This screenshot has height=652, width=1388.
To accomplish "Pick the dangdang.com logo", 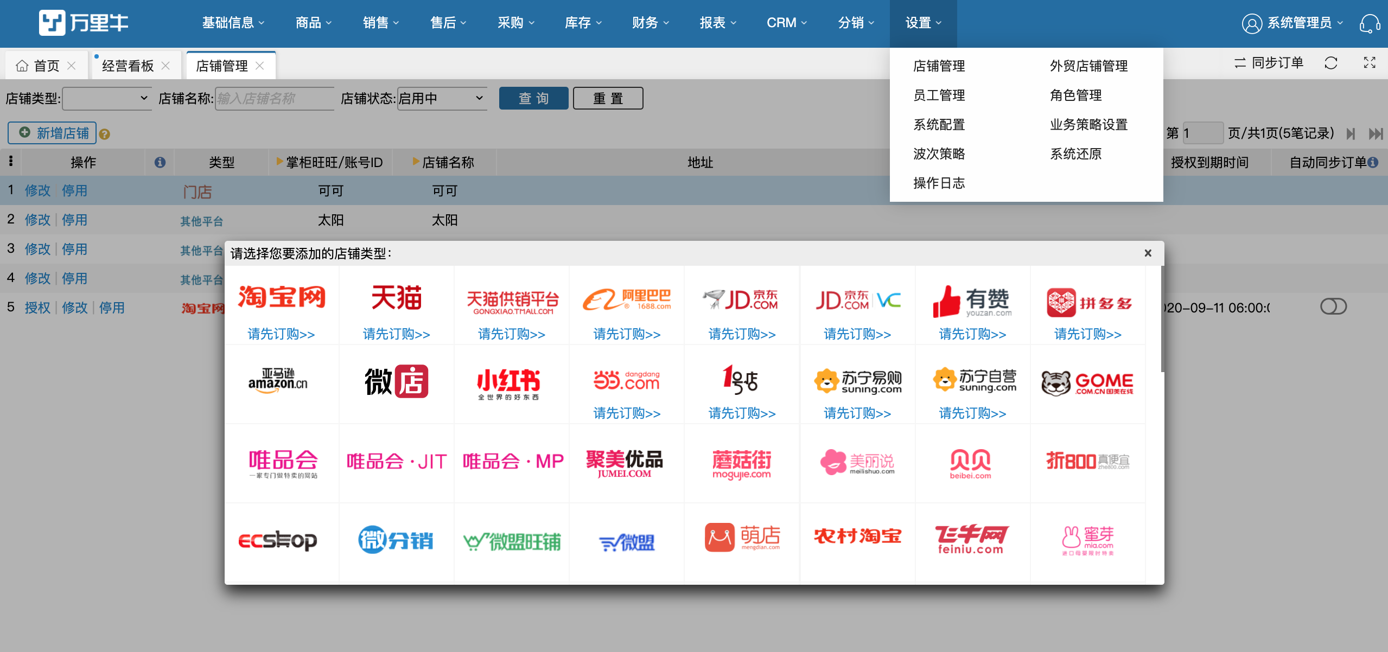I will [x=627, y=380].
